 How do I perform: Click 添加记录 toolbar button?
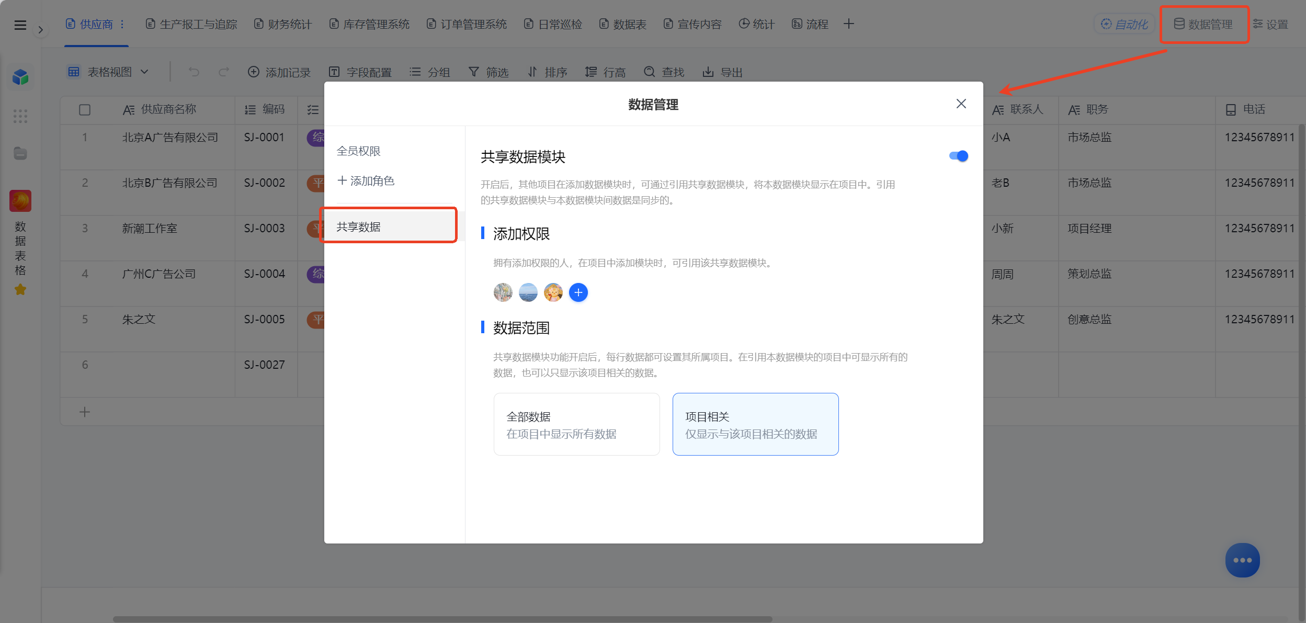pyautogui.click(x=279, y=72)
